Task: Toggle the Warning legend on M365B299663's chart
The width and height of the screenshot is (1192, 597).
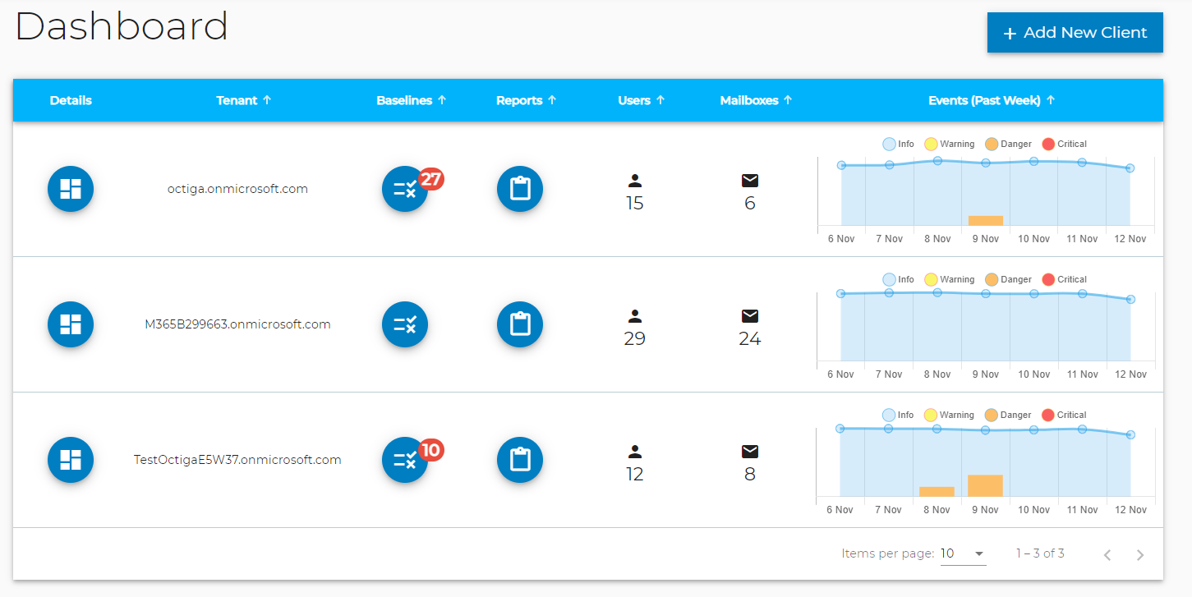Action: pos(949,279)
